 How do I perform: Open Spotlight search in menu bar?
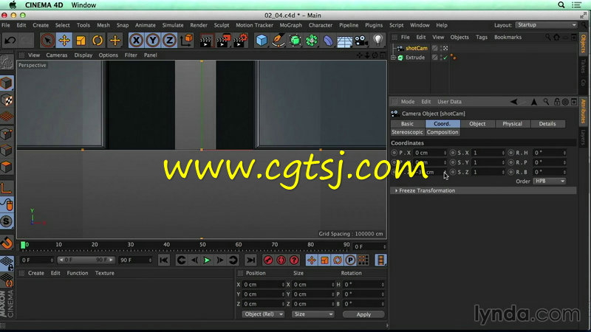561,5
